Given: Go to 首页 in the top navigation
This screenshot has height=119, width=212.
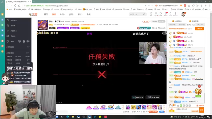Looking at the screenshot, I should 46,15.
